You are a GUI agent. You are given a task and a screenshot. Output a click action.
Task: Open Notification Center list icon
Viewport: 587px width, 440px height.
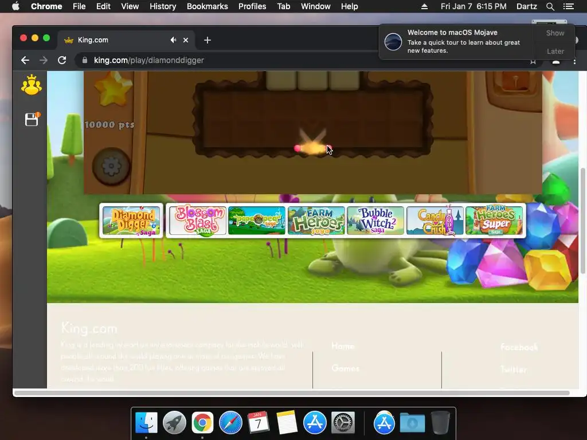tap(569, 6)
